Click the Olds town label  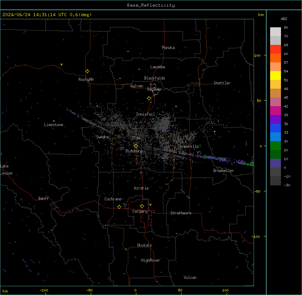[x=136, y=138]
